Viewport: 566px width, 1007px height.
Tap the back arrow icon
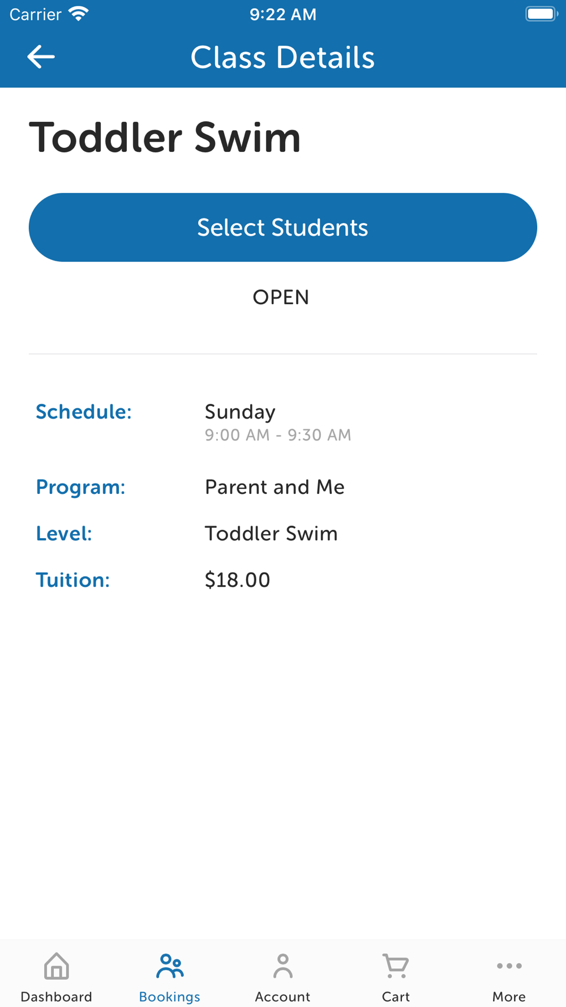point(41,57)
